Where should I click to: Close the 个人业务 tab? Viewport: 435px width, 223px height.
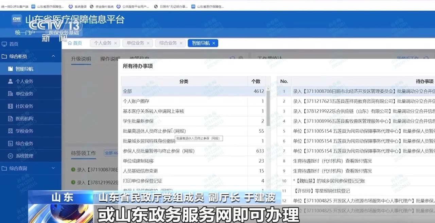click(116, 43)
